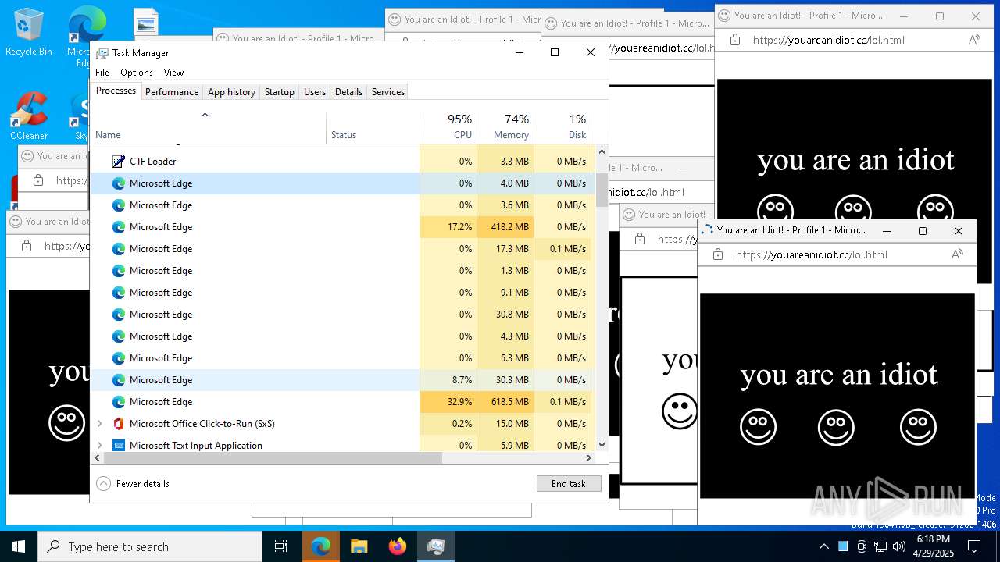The height and width of the screenshot is (562, 1000).
Task: Click Read aloud icon in top-right Idiot window
Action: 974,39
